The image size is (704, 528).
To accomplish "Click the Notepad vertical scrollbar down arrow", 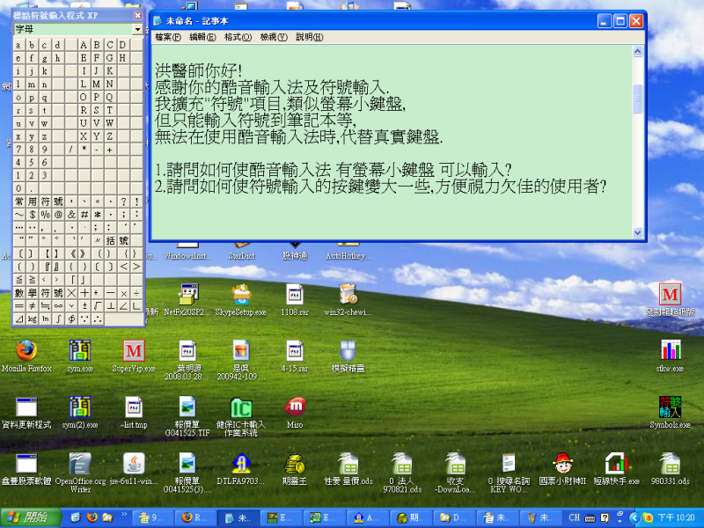I will (638, 232).
